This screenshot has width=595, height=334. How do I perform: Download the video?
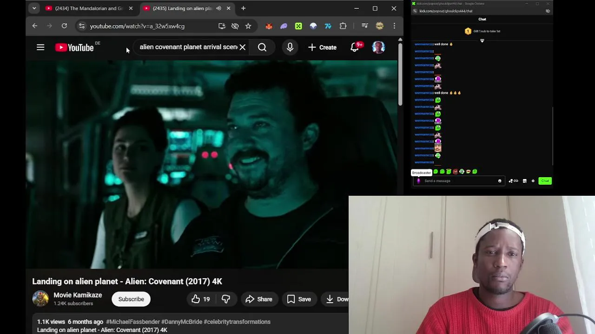[x=337, y=299]
